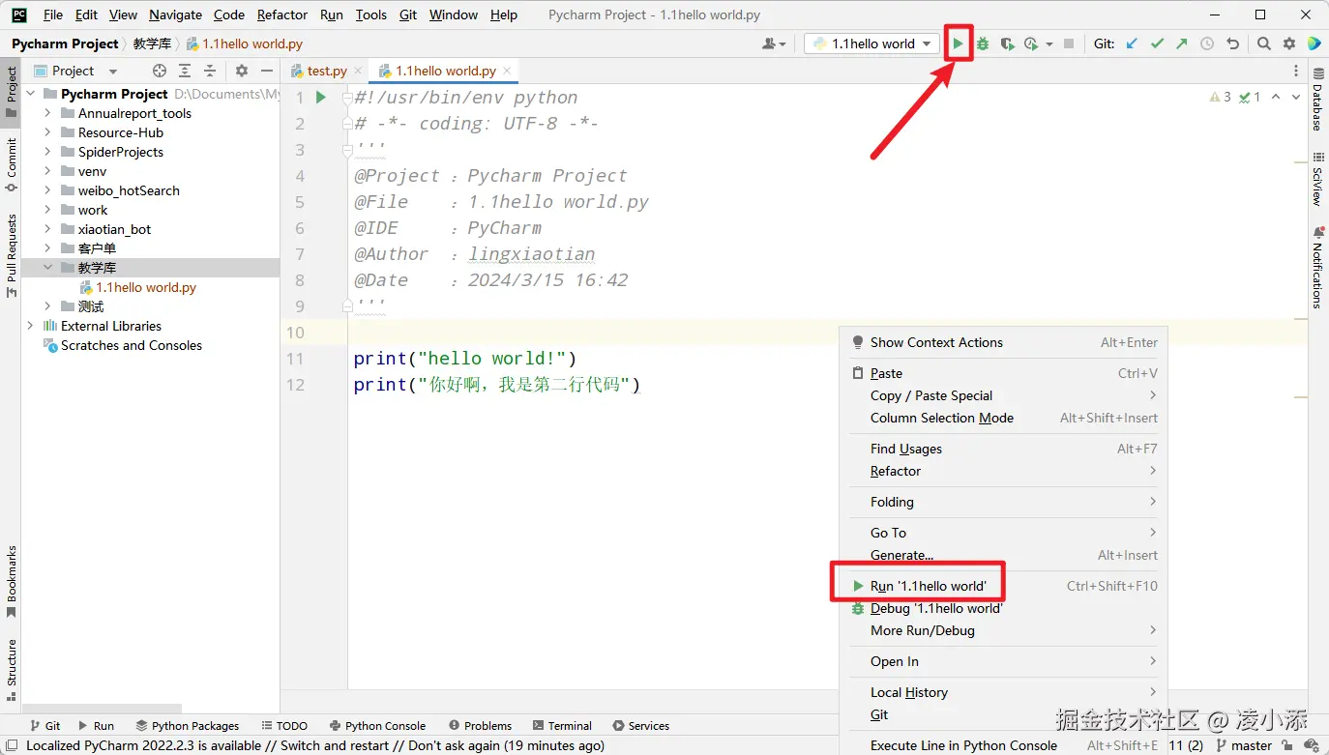The image size is (1329, 755).
Task: Run the current configuration with green play button
Action: [x=958, y=44]
